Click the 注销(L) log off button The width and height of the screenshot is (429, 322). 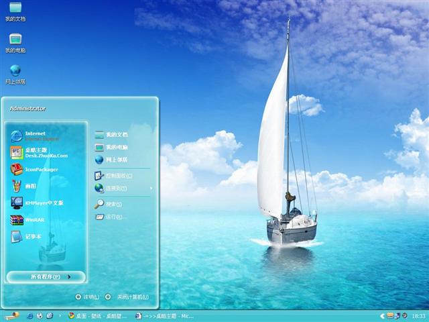coord(87,297)
